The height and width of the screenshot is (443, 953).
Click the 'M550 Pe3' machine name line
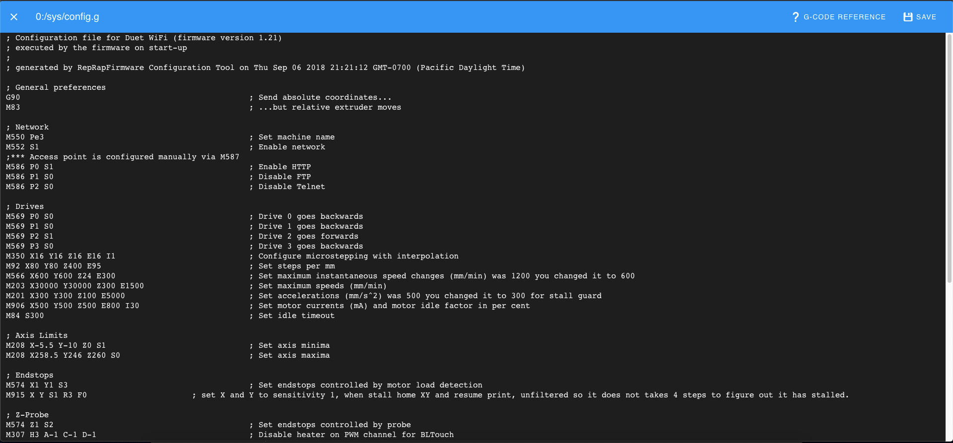[25, 137]
